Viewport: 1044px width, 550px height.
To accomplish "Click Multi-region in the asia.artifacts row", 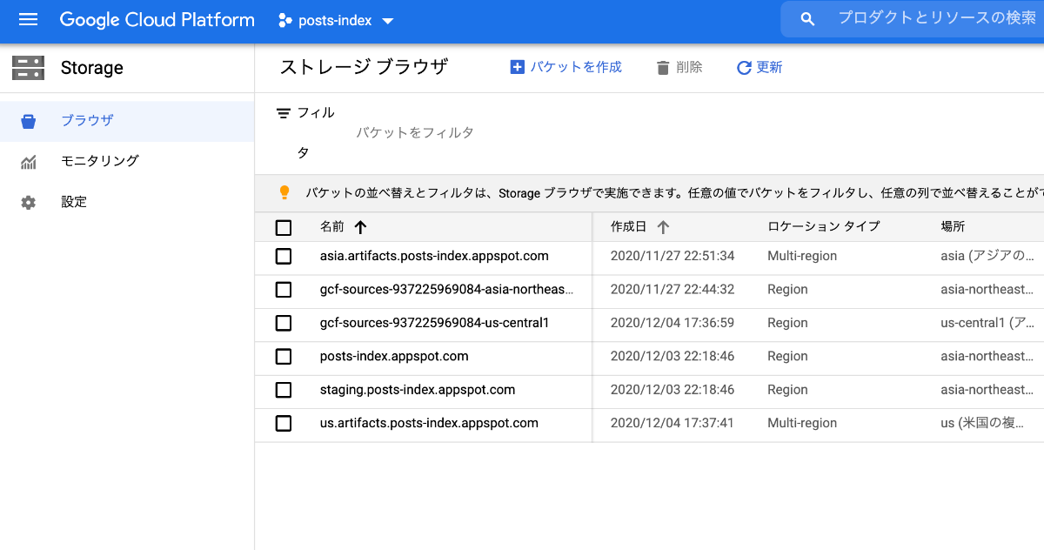I will pos(802,256).
